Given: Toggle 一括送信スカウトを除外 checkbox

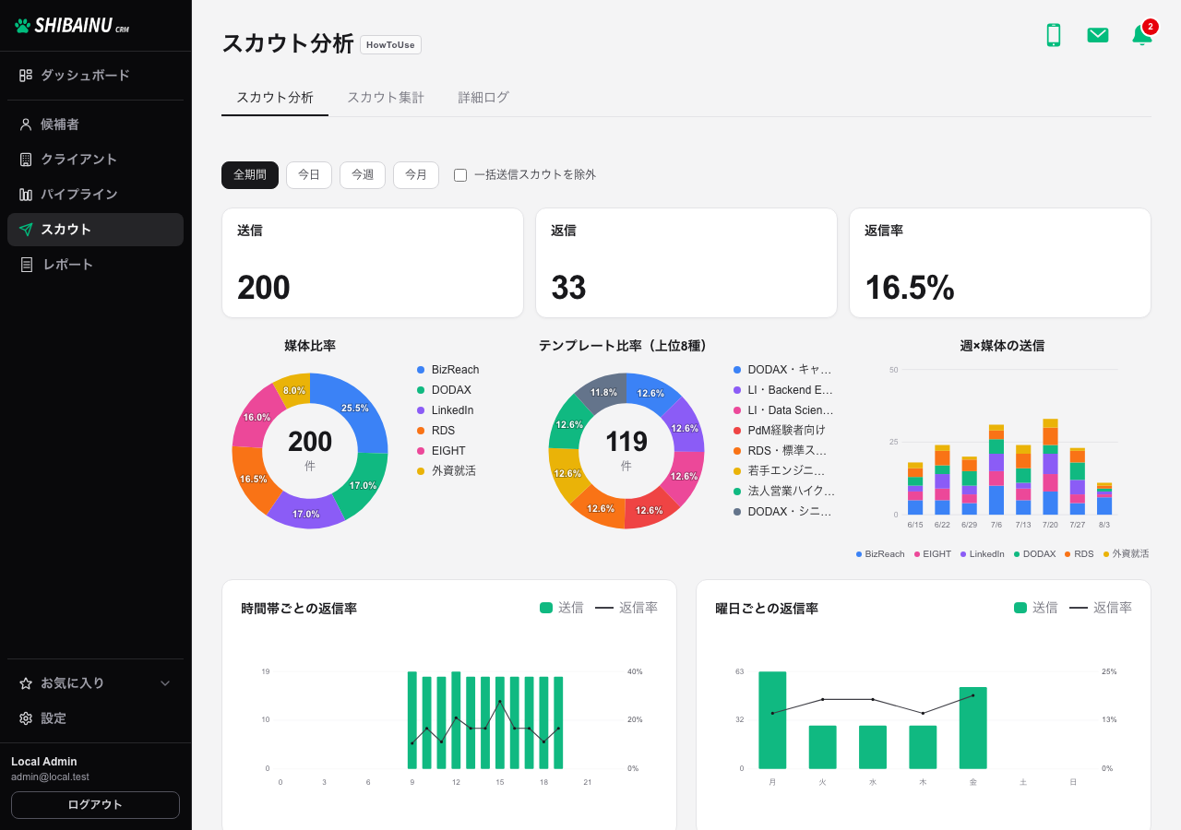Looking at the screenshot, I should point(460,175).
